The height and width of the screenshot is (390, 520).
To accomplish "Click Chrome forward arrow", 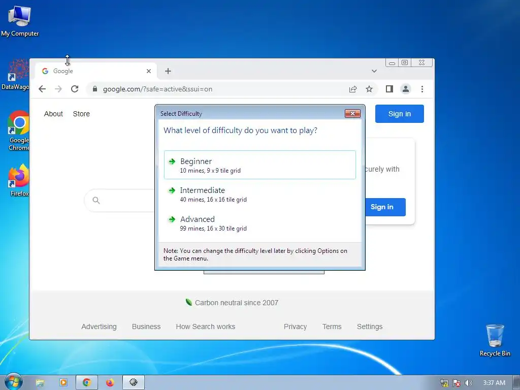I will (58, 89).
